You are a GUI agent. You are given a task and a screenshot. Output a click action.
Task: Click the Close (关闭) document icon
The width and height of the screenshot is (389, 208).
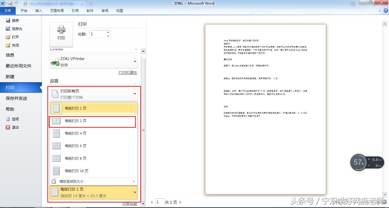pos(8,45)
